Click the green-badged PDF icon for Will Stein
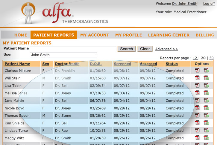The image size is (217, 145). (206, 78)
